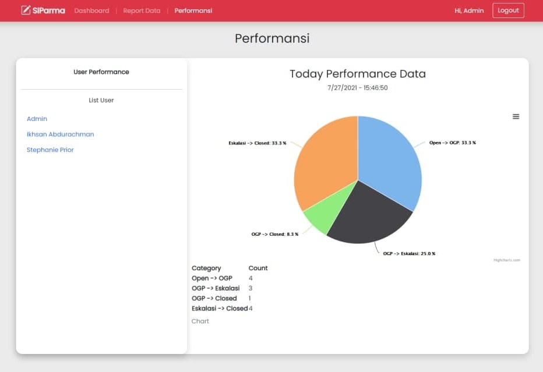Open Report Data in the navbar

click(x=142, y=10)
